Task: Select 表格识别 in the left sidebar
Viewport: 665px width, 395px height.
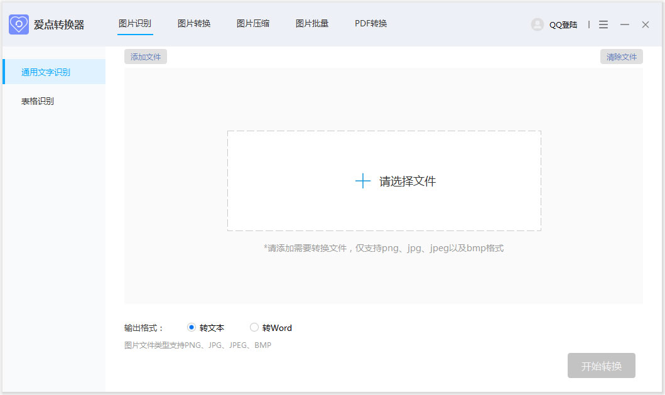Action: 38,101
